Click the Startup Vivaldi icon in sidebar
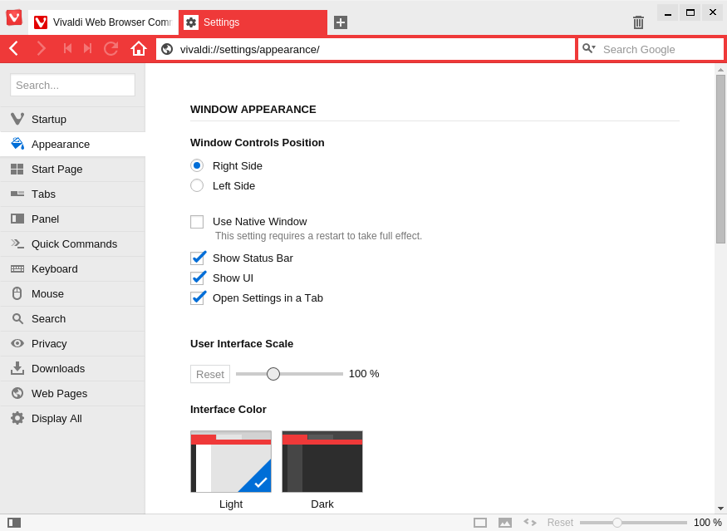Screen dimensions: 727x531 [x=17, y=119]
